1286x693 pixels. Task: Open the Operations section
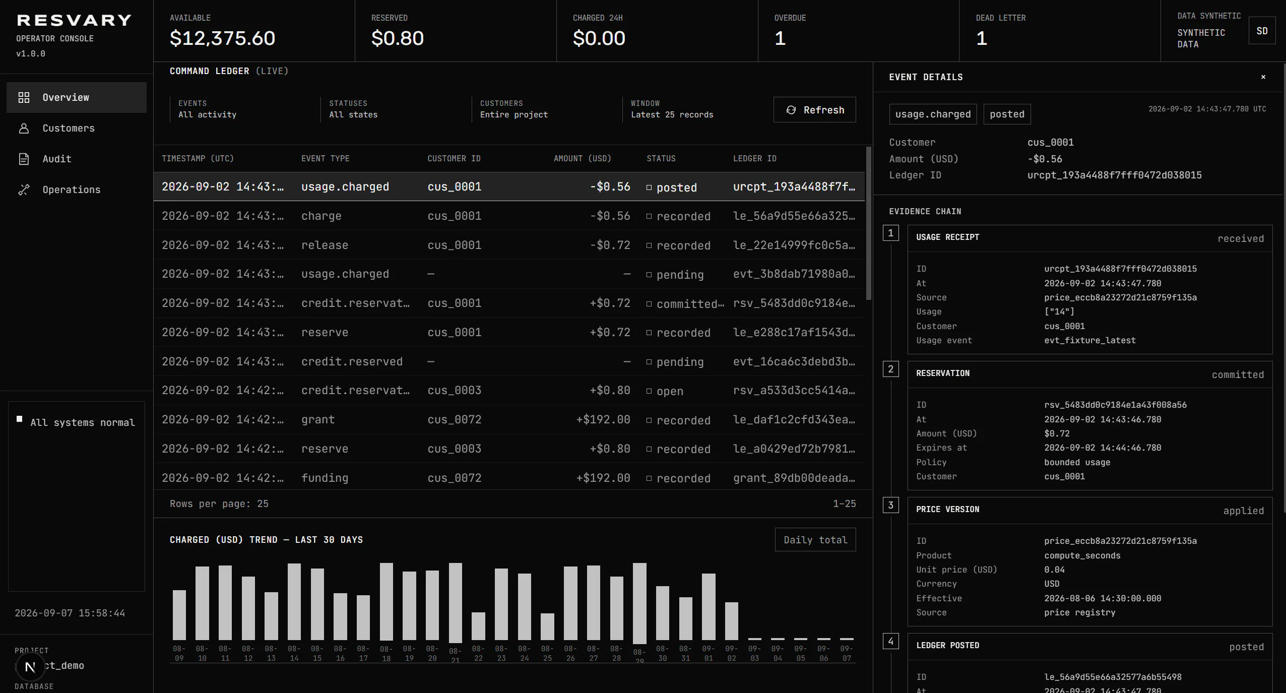(77, 190)
